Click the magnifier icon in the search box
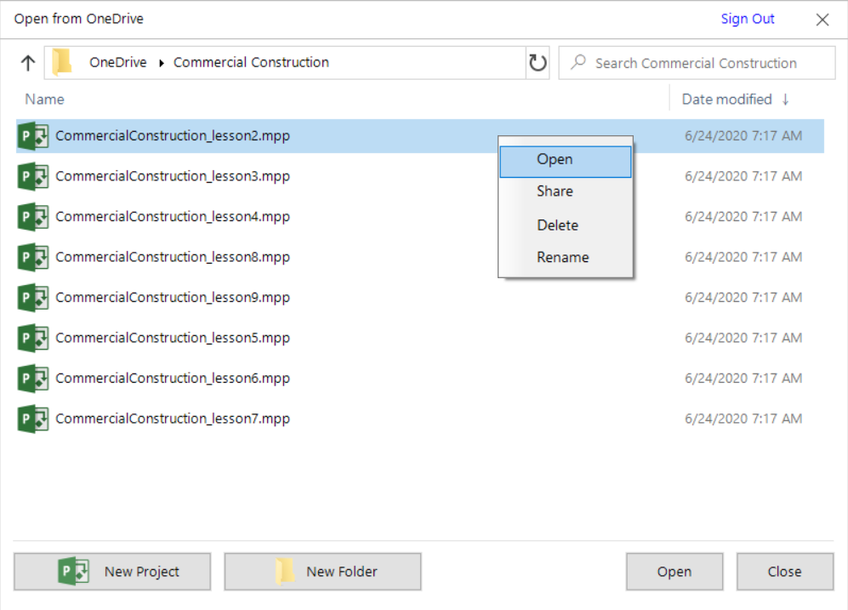 click(x=578, y=63)
